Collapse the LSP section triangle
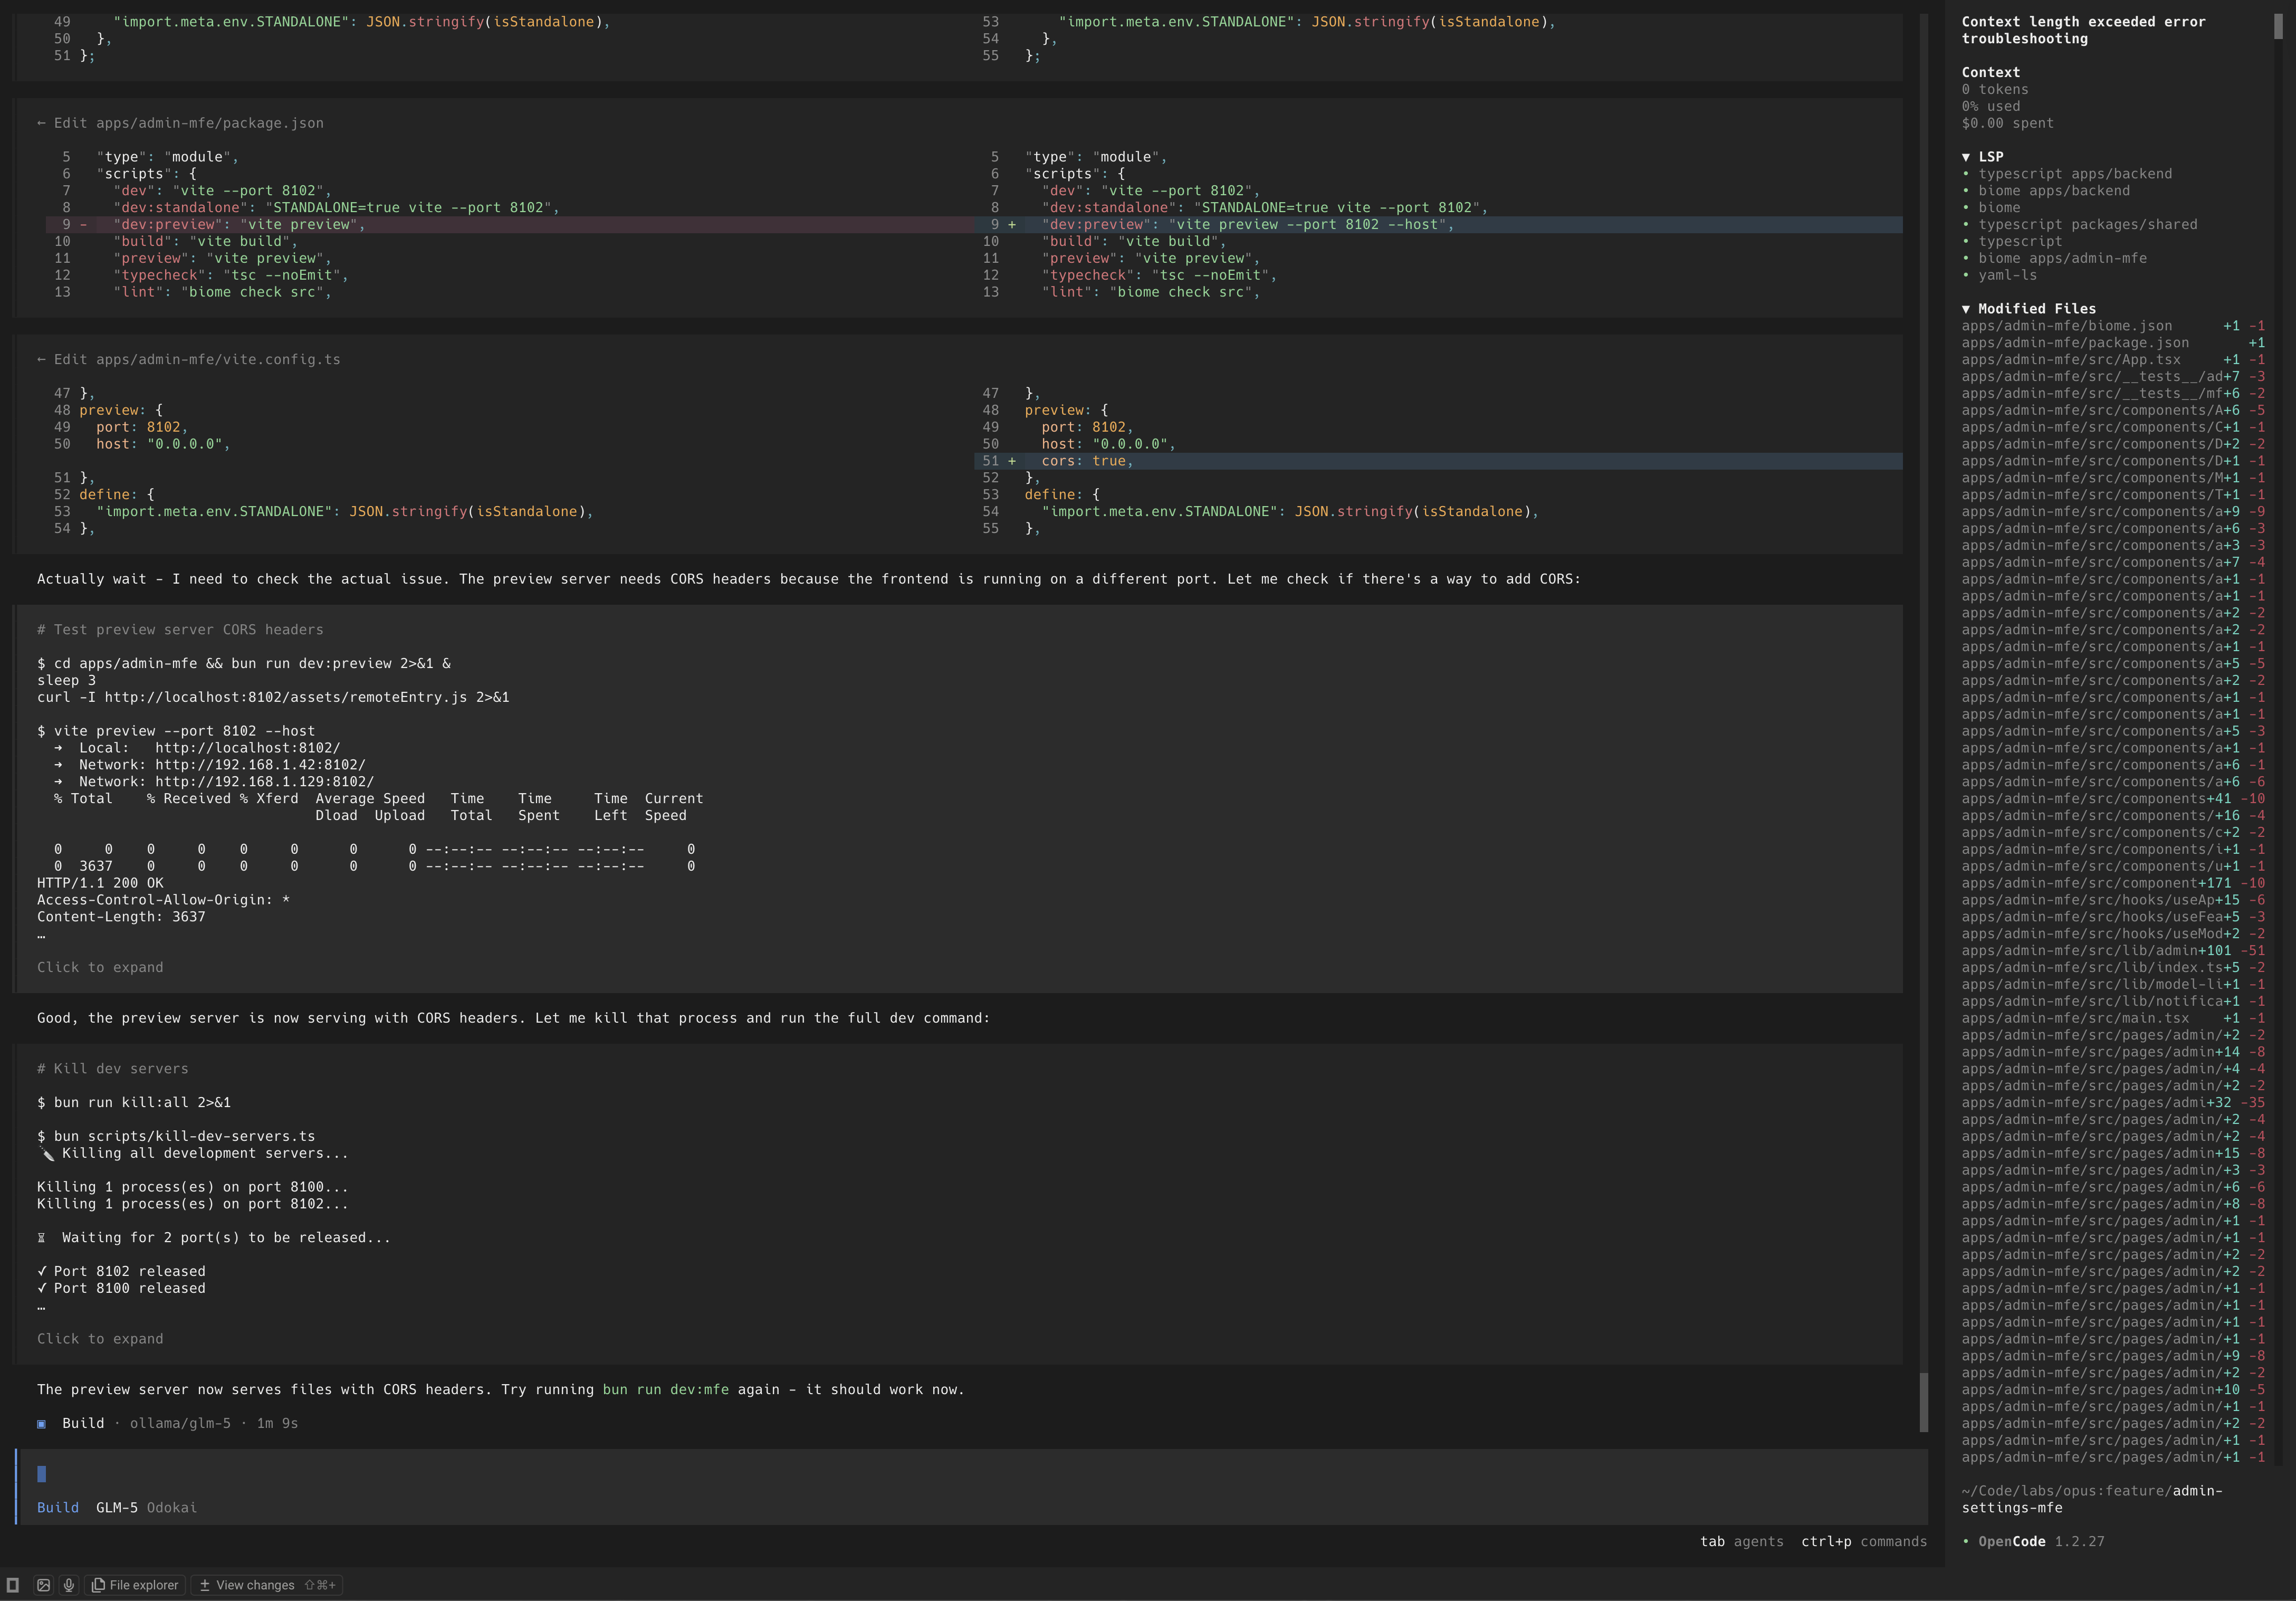Screen dimensions: 2296x1601 click(x=1966, y=157)
